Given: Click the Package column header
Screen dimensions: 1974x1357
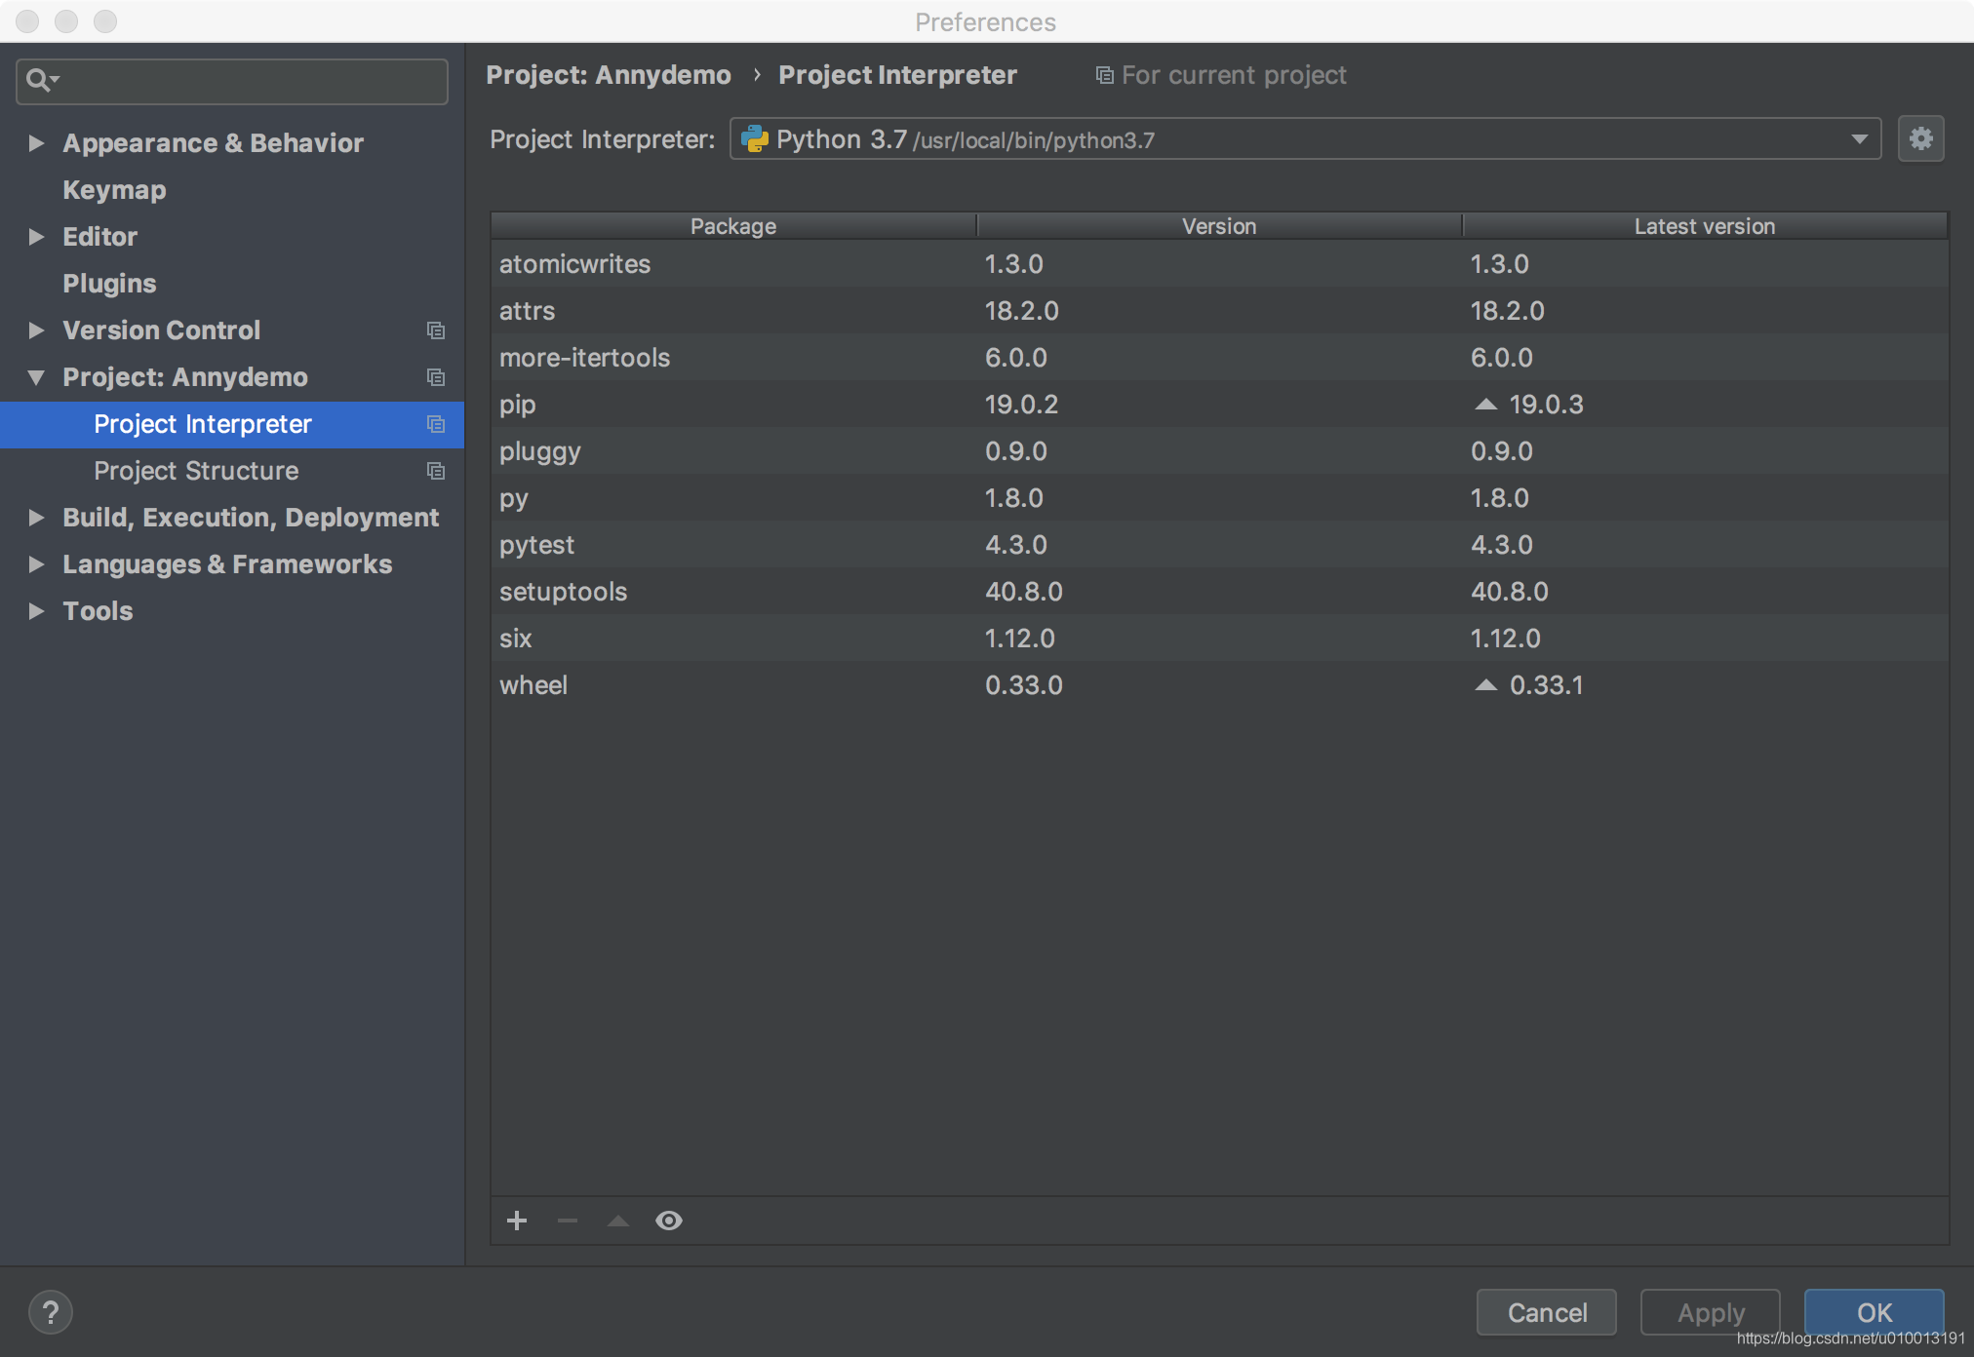Looking at the screenshot, I should 733,226.
